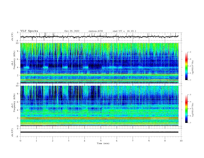
Task: Click the lower 'log(PSD)(V²/Hz)' colorbar label
Action: (193, 110)
